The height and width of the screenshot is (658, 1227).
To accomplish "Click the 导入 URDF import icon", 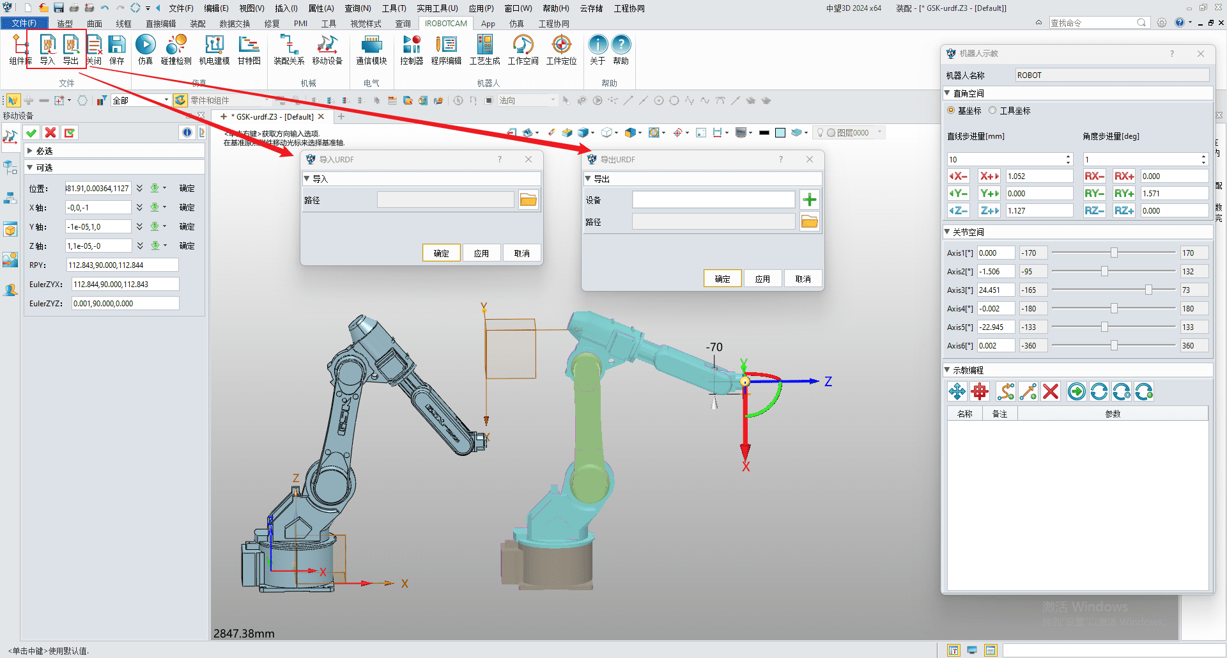I will coord(48,45).
